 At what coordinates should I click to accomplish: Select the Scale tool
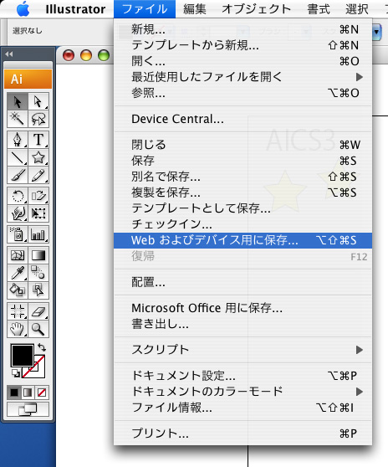(x=38, y=196)
